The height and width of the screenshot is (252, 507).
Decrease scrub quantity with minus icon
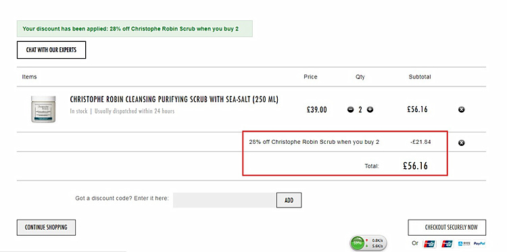(350, 110)
